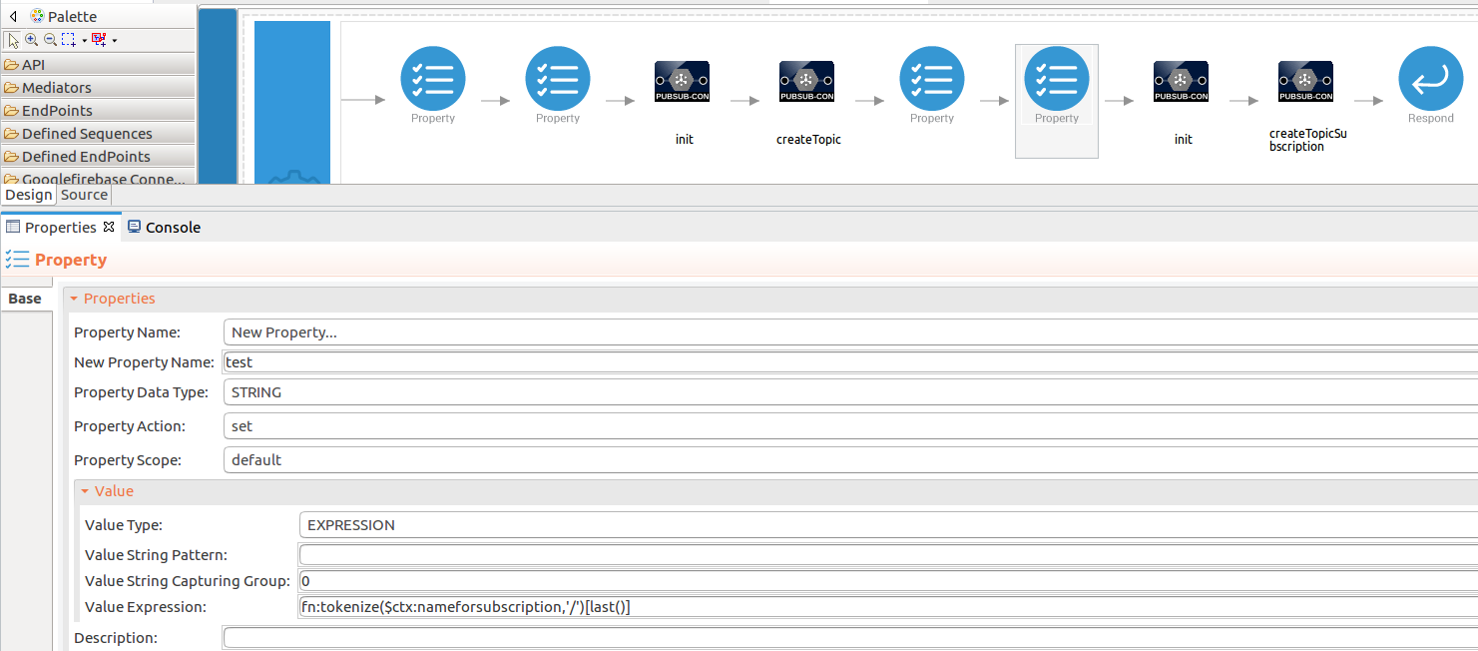The width and height of the screenshot is (1478, 651).
Task: Click the Zoom In magnifier tool
Action: point(32,40)
